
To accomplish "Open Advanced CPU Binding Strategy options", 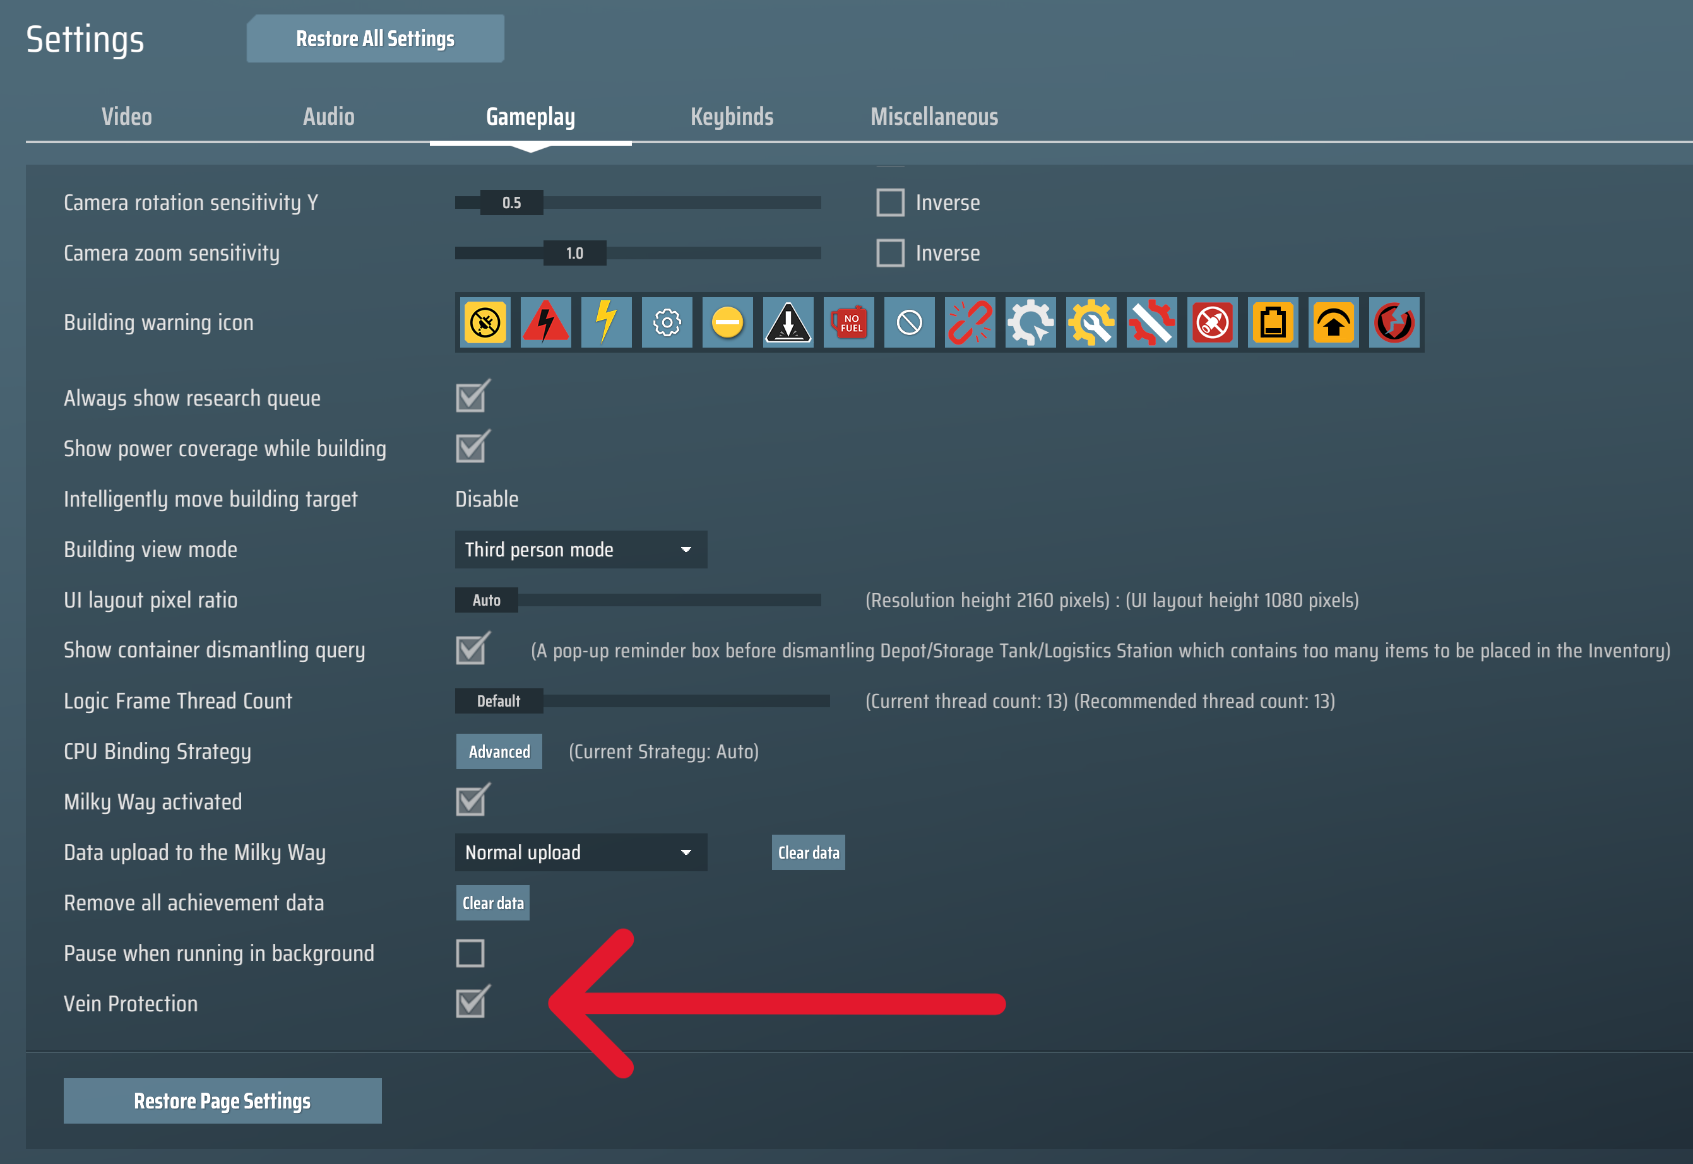I will (499, 751).
